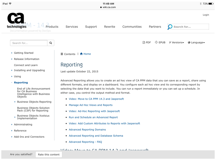Open Advanced Reporting Domains link

(x=87, y=130)
